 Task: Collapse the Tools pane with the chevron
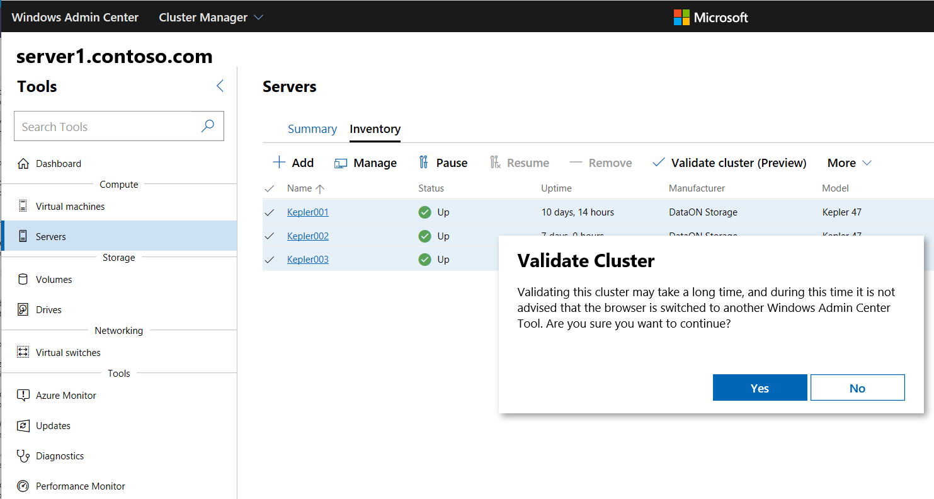220,85
